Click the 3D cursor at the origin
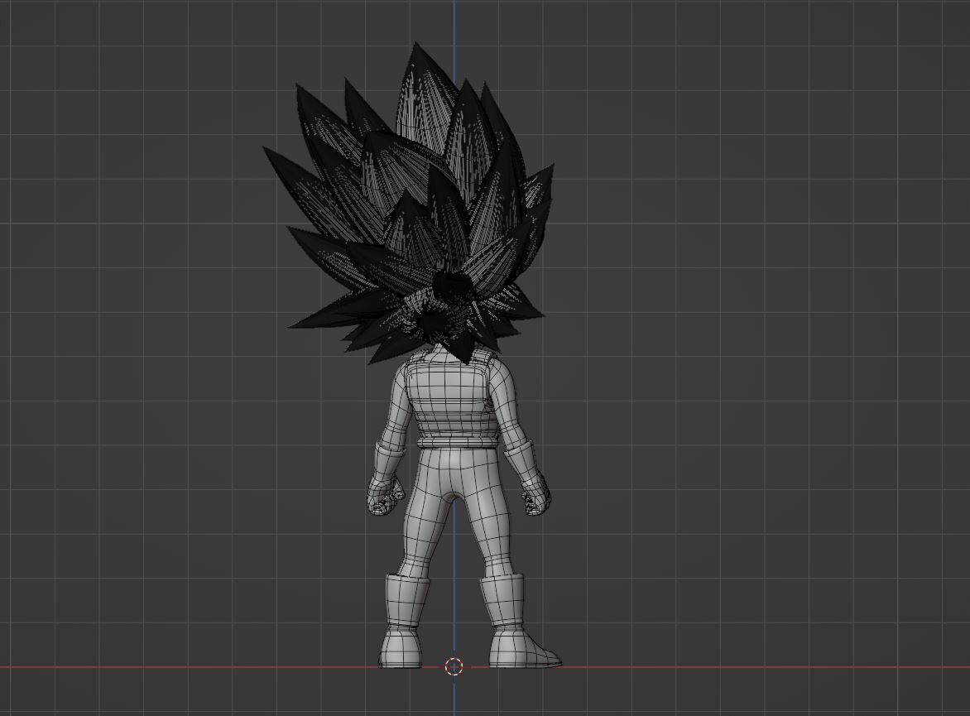Screen dimensions: 970x716 (x=454, y=666)
